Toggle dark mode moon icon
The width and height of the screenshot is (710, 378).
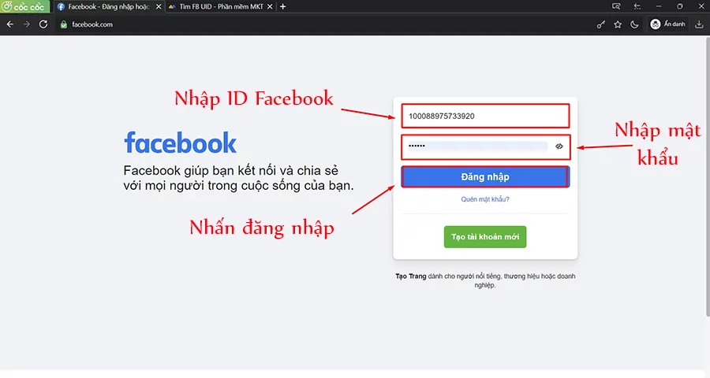(x=634, y=24)
